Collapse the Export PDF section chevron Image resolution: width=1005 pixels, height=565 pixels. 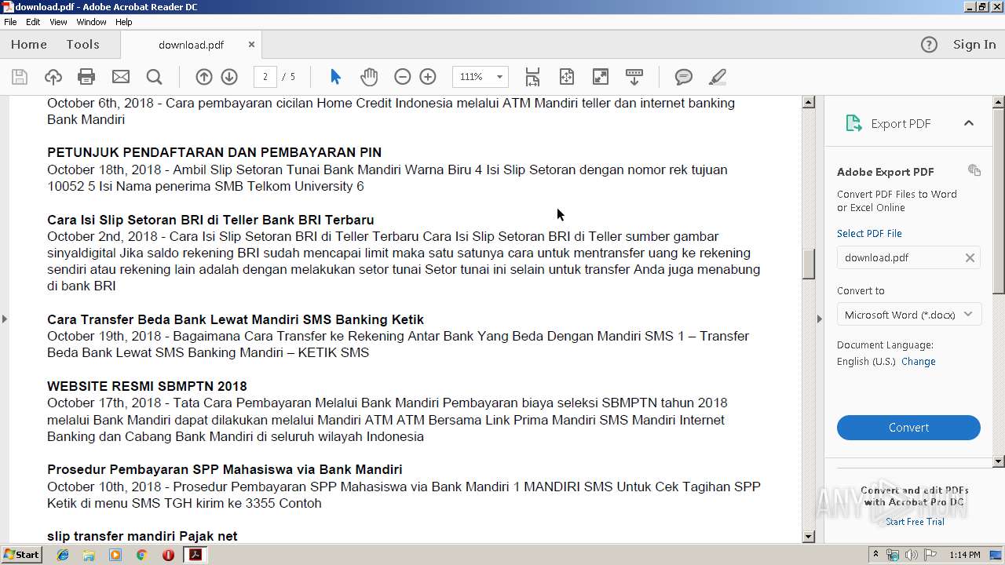coord(969,123)
